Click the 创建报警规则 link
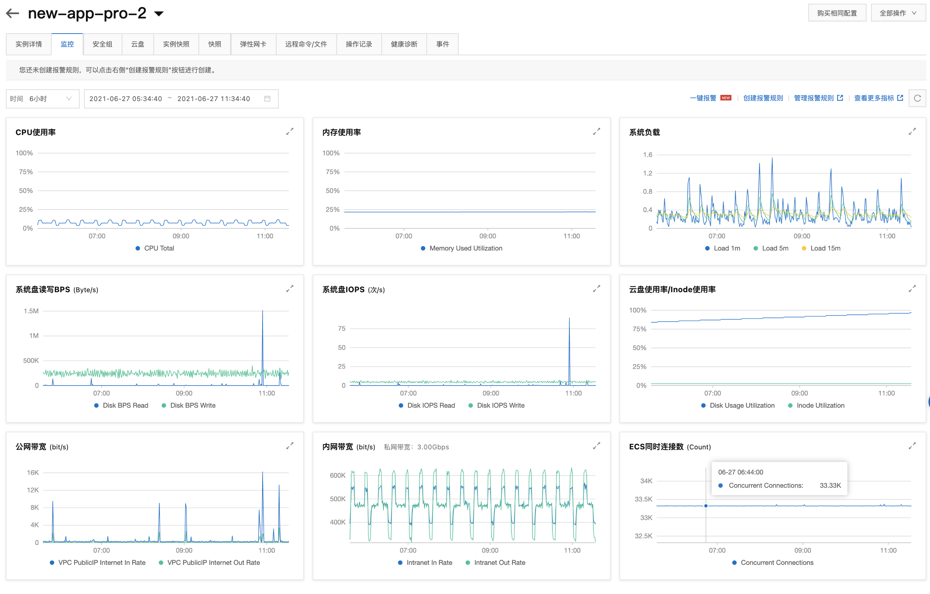The image size is (930, 594). [x=763, y=98]
